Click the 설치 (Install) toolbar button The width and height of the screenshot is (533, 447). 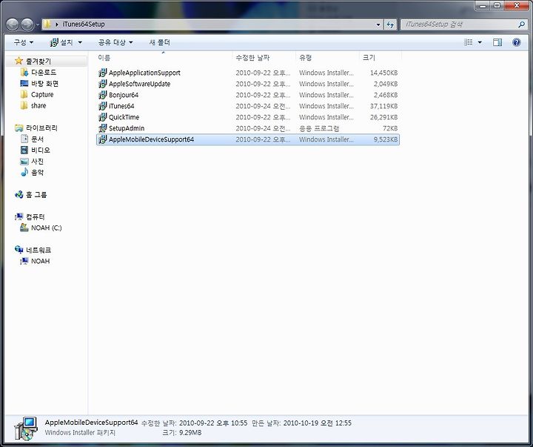click(61, 42)
